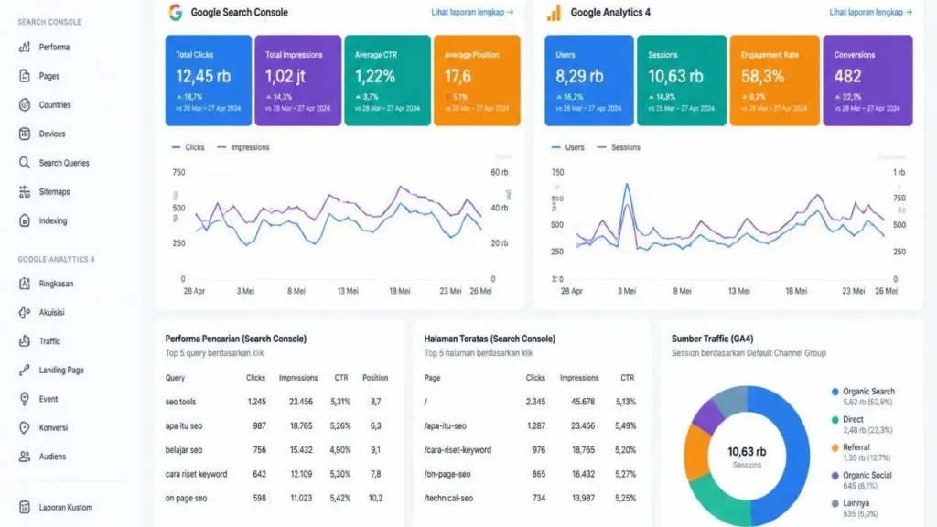Click the Google Analytics bar-chart logo
This screenshot has height=527, width=937.
(554, 13)
